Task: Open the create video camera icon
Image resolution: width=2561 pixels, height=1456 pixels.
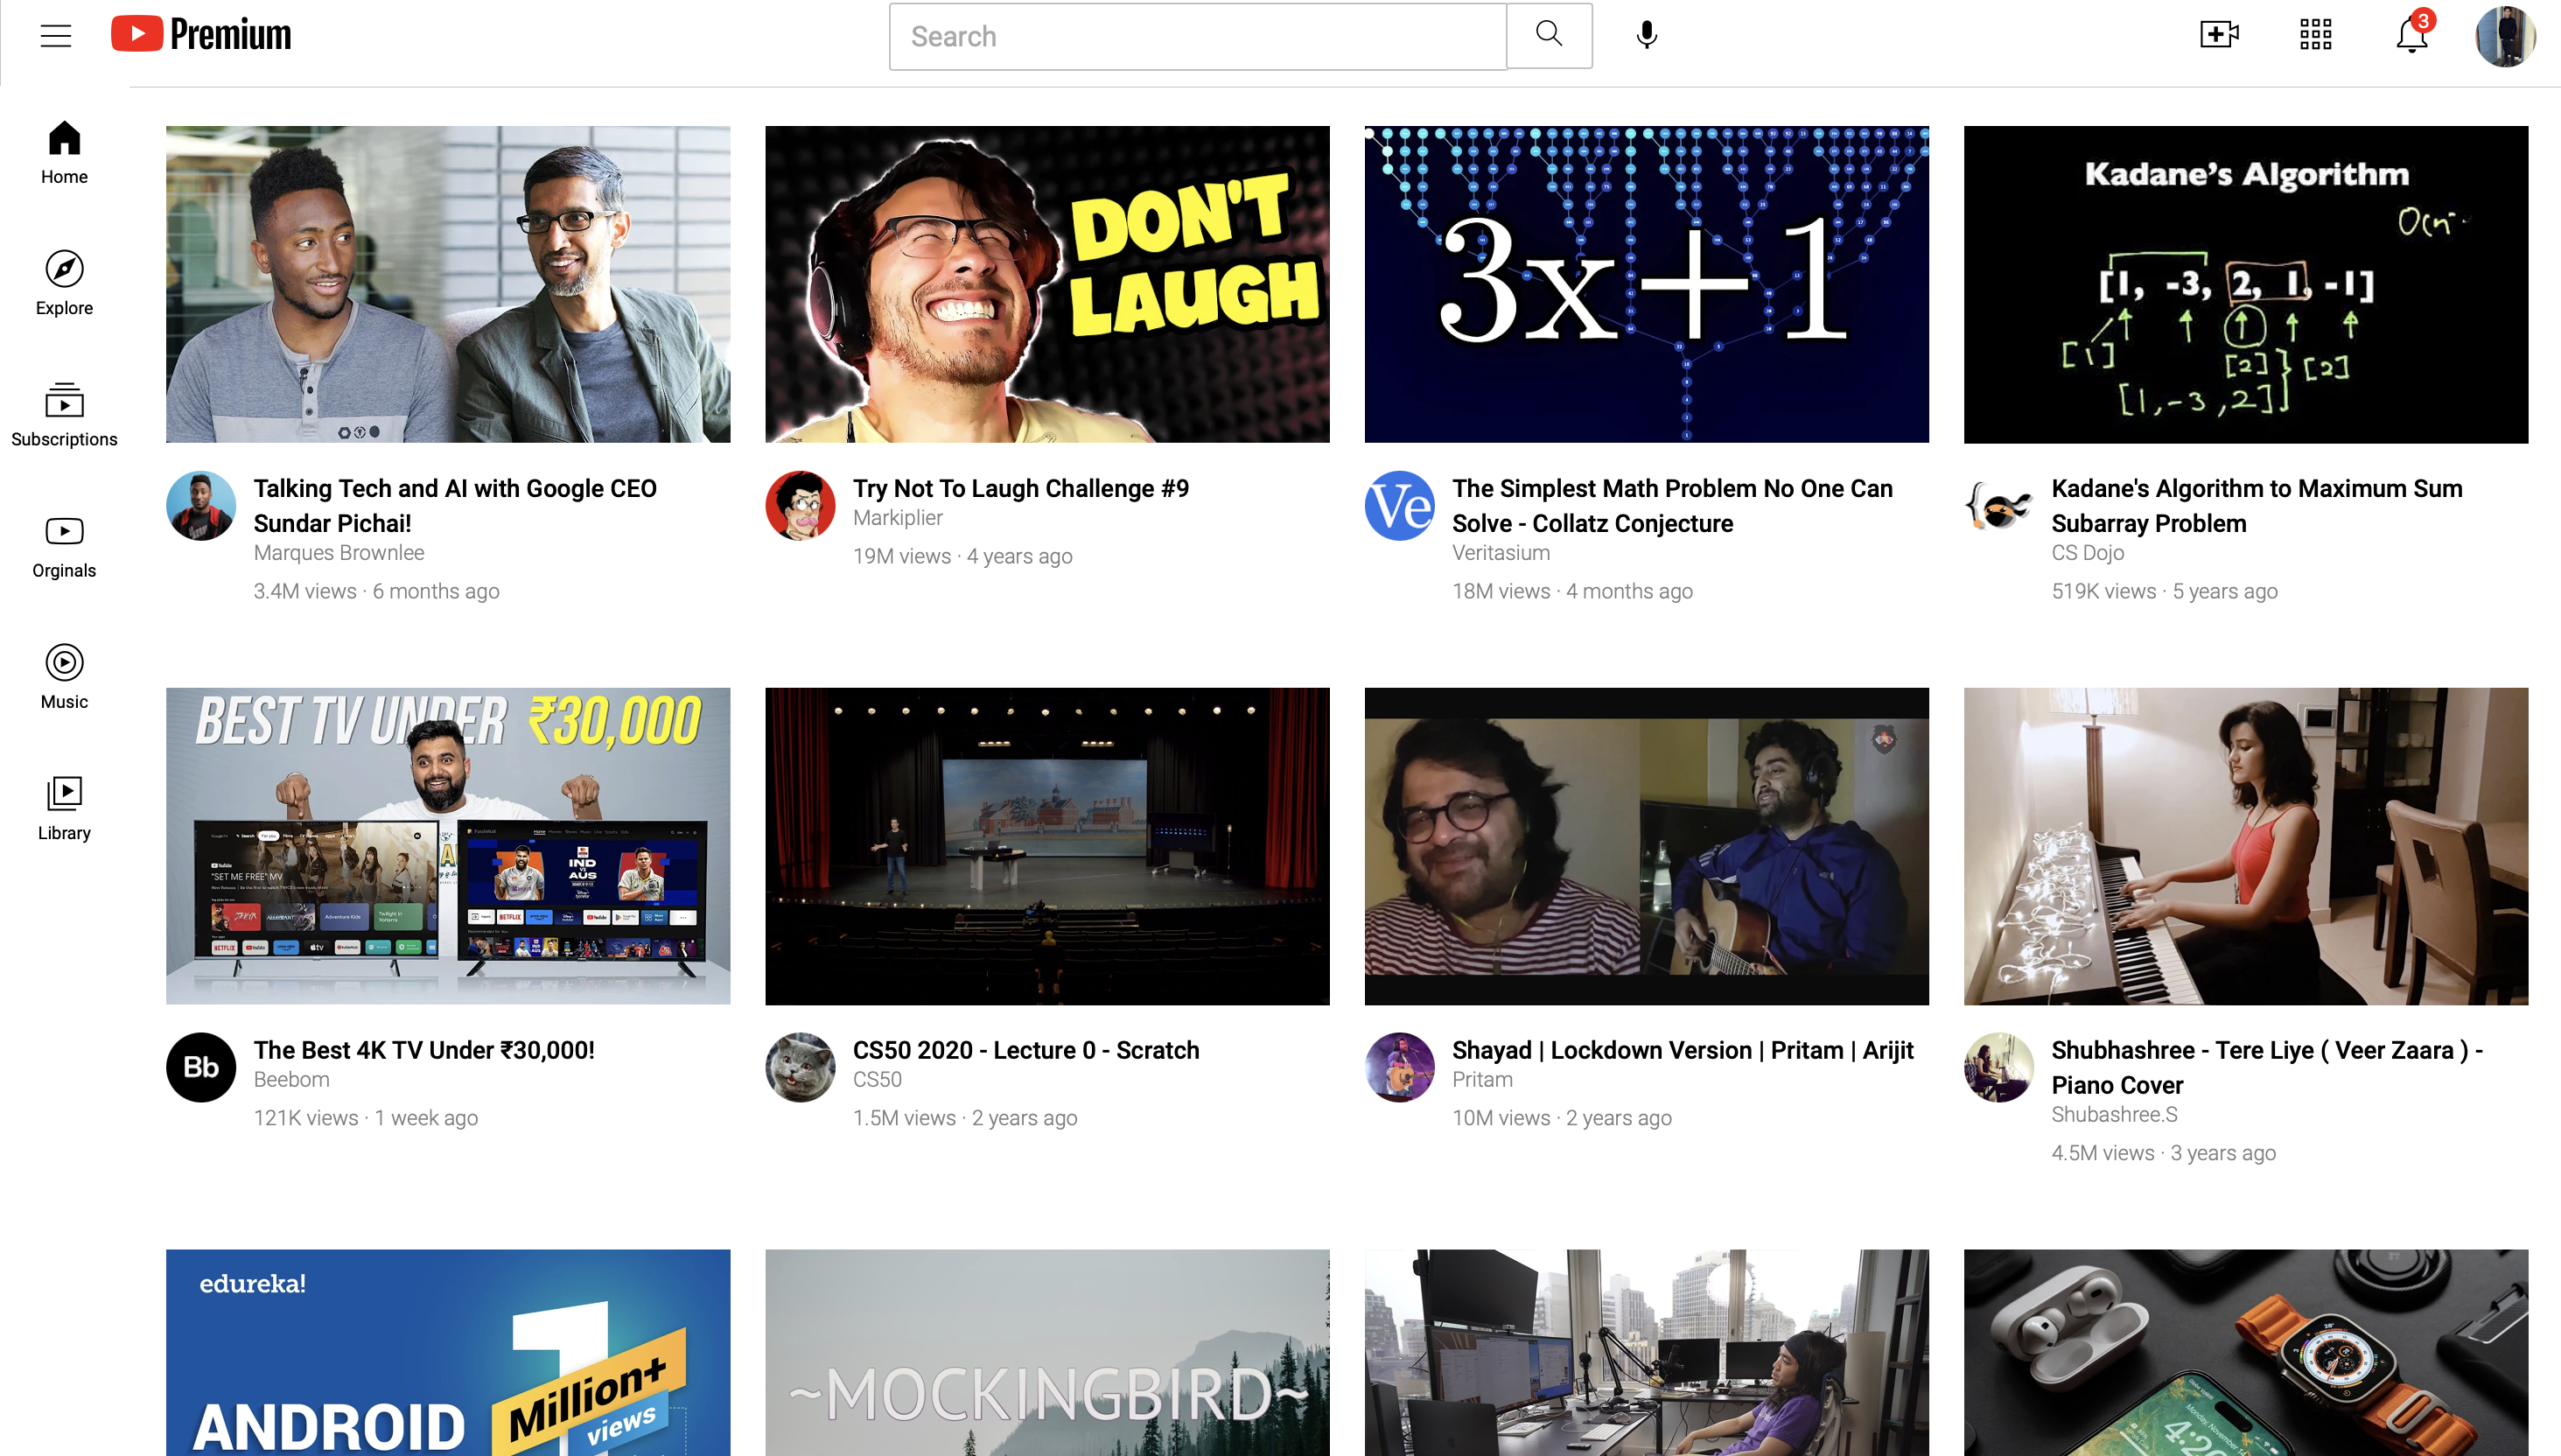Action: 2219,35
